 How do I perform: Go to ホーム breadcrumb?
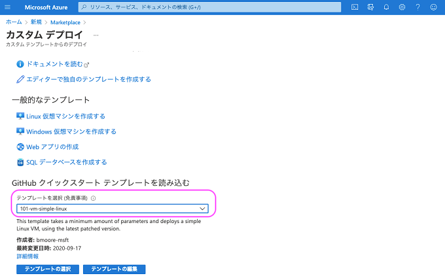[14, 22]
